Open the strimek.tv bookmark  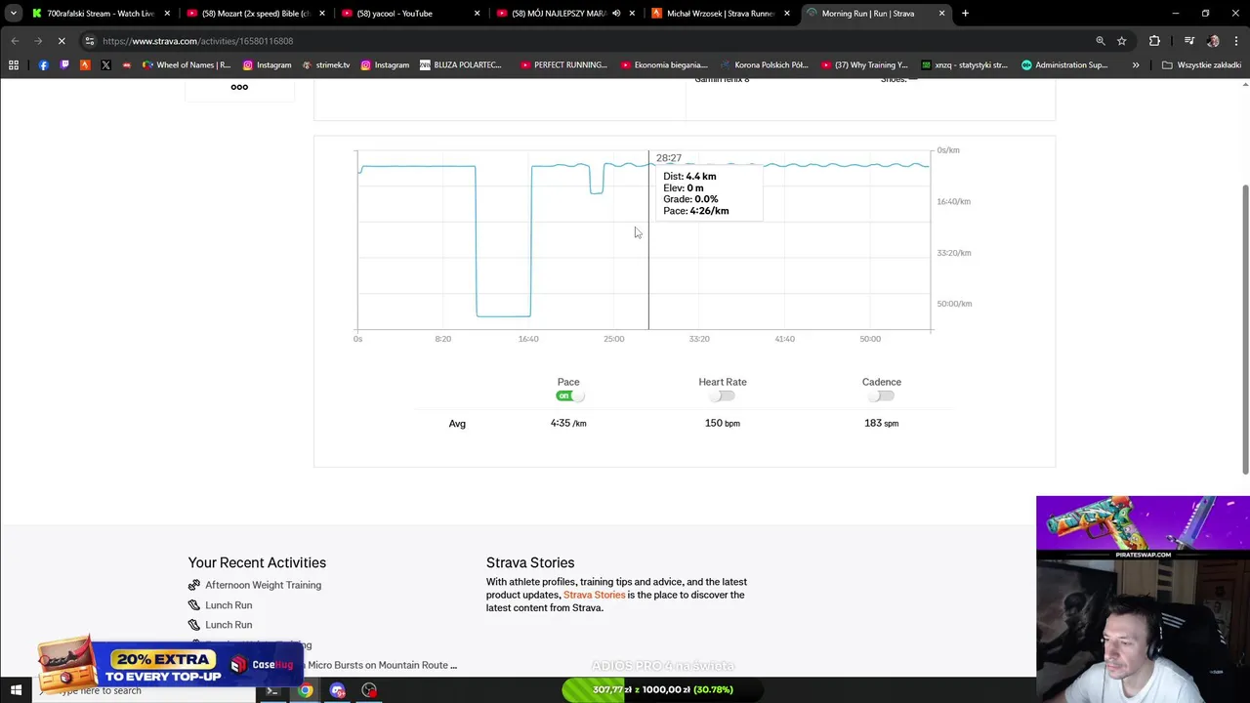[326, 65]
